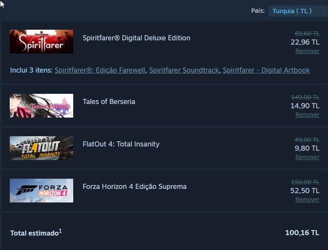The image size is (328, 250).
Task: Open the Spiritfarer Soundtrack link
Action: tap(184, 70)
